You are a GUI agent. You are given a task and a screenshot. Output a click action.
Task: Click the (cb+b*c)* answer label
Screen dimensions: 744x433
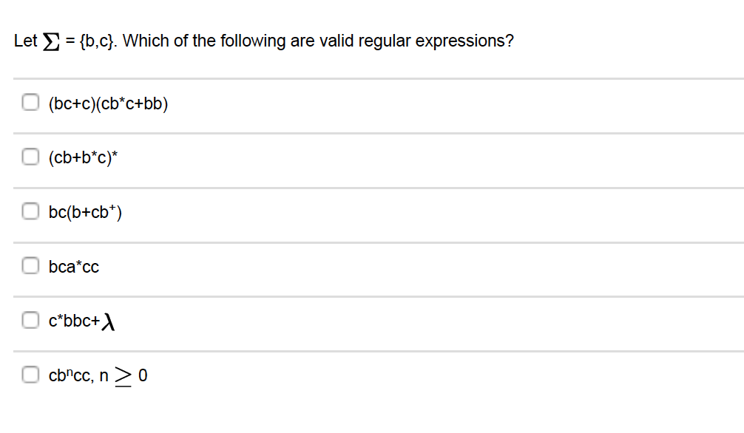[x=83, y=157]
